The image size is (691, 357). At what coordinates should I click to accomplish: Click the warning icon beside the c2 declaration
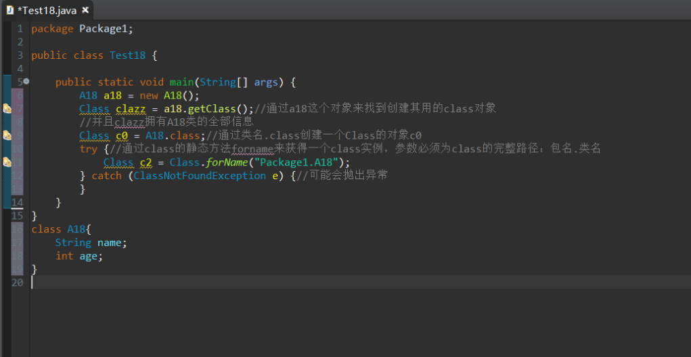tap(7, 162)
